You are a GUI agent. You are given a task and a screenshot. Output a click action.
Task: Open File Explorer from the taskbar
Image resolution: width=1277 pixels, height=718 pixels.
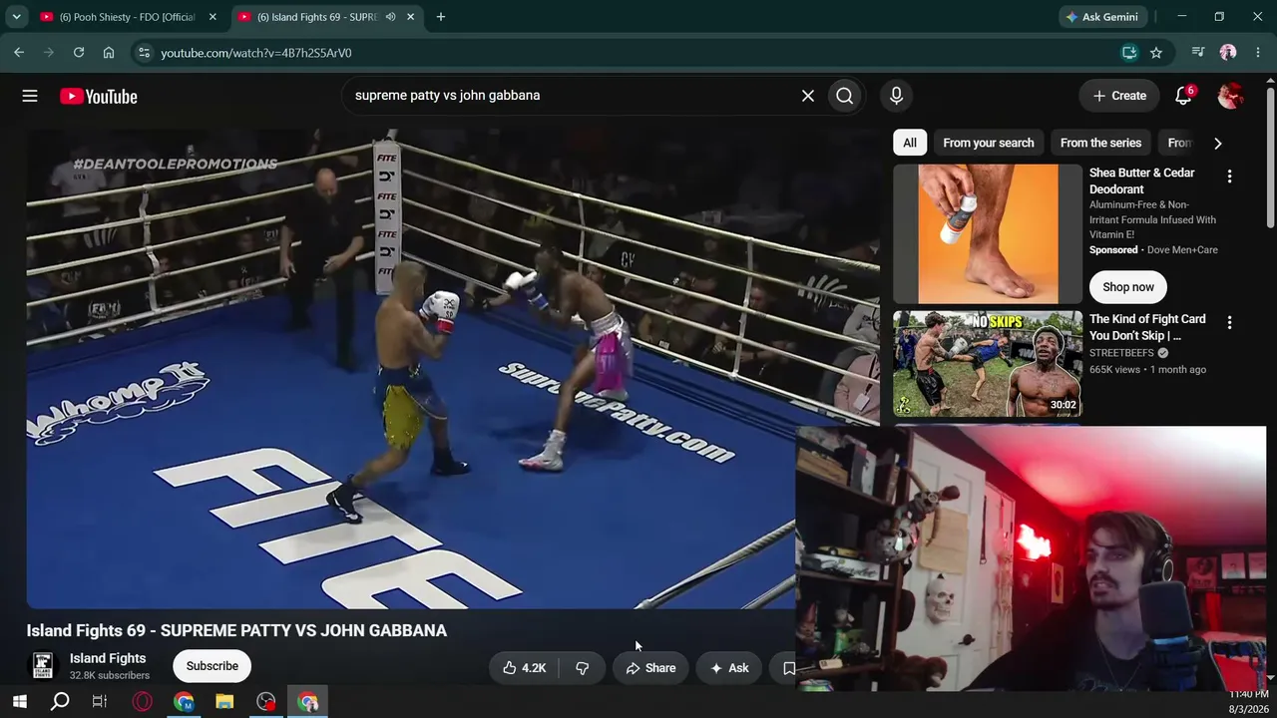(224, 702)
